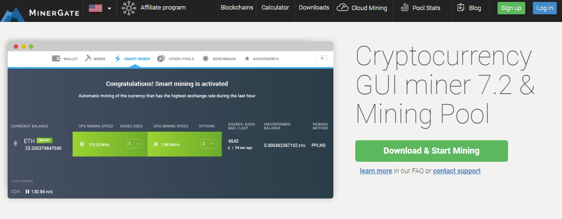
Task: Click unconfirmed balance 0.000492367102 ETH
Action: click(x=285, y=145)
